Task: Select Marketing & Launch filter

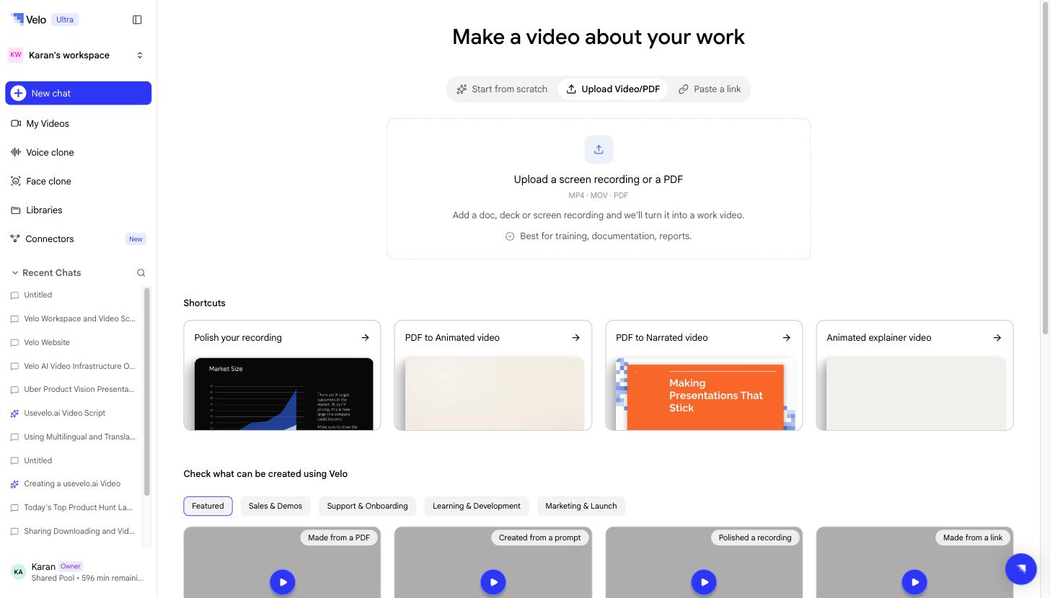Action: pyautogui.click(x=581, y=506)
